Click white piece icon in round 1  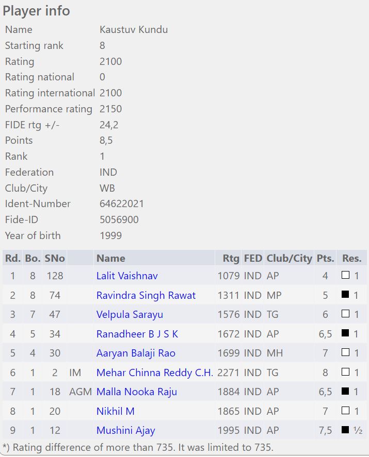346,276
